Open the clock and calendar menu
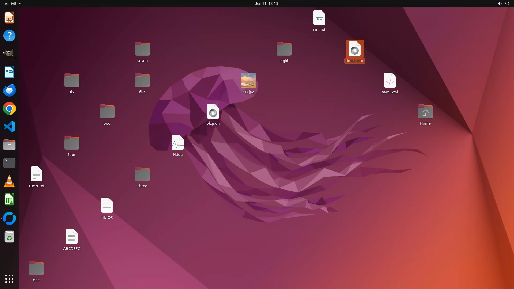The height and width of the screenshot is (289, 514). click(x=266, y=3)
